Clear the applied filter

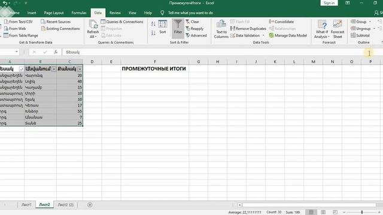pos(193,21)
